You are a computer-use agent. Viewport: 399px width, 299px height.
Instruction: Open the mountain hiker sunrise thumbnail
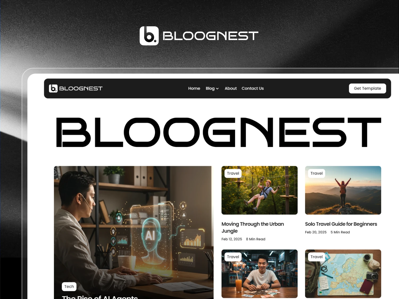(x=343, y=190)
